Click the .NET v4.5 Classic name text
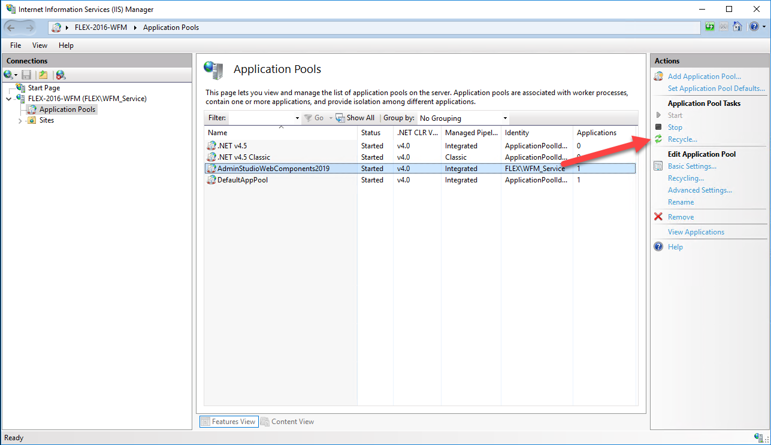The height and width of the screenshot is (445, 771). coord(244,157)
